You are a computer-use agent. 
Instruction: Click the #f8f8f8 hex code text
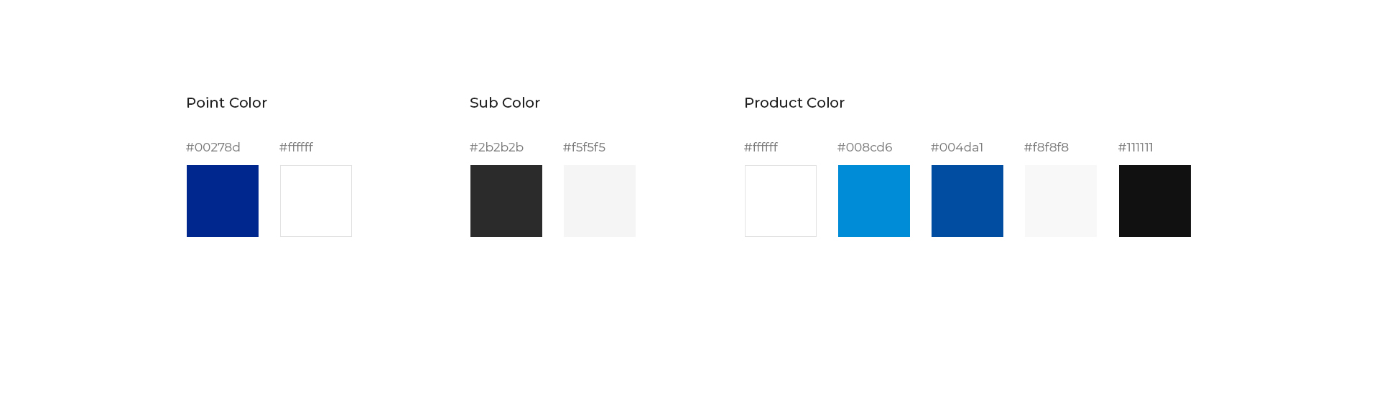1046,147
